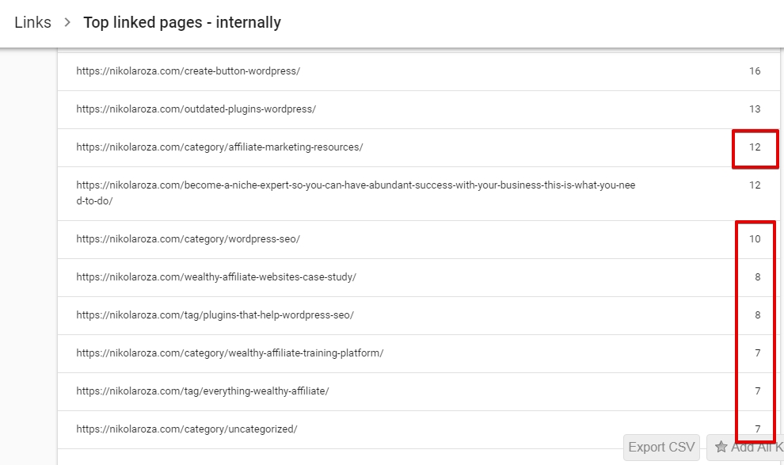The height and width of the screenshot is (465, 784).
Task: Open the tag/everything-wealthy-affiliate URL
Action: coord(202,391)
